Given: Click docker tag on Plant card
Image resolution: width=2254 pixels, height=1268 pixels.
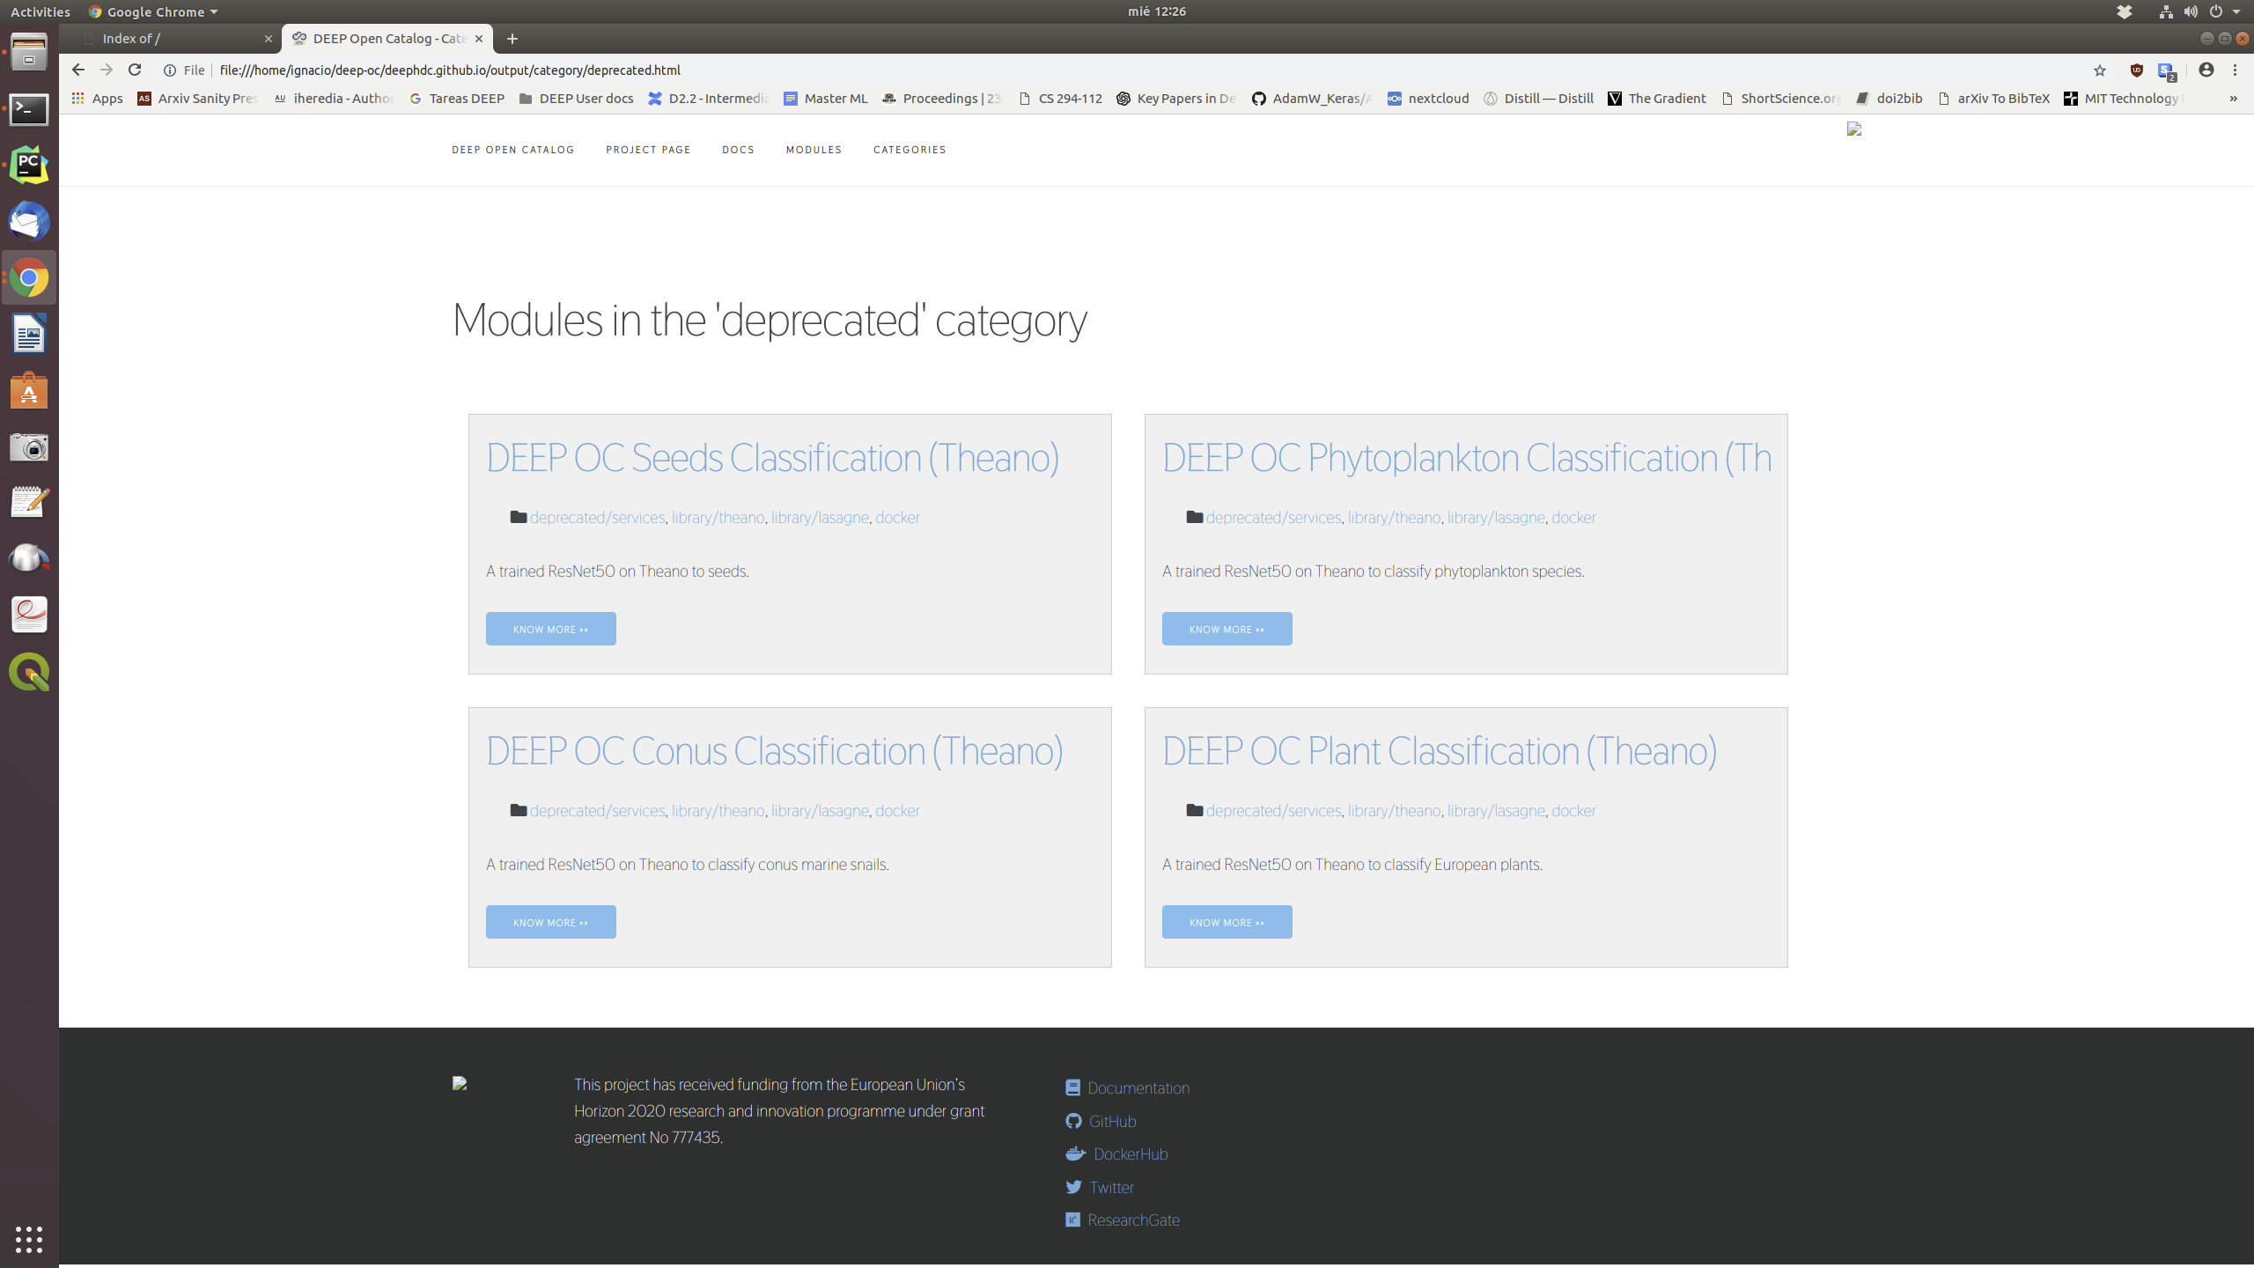Looking at the screenshot, I should [1573, 811].
